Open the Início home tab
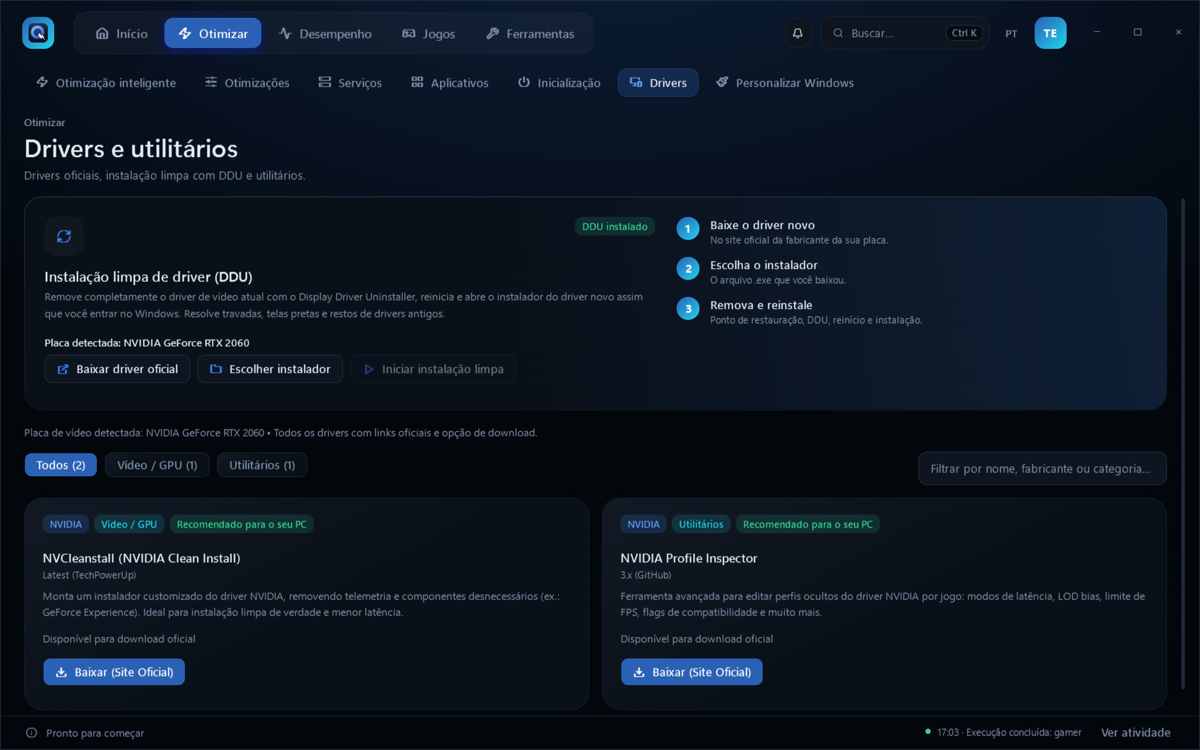The width and height of the screenshot is (1200, 750). [x=121, y=33]
